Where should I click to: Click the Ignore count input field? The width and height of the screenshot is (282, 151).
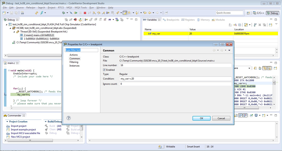(176, 84)
